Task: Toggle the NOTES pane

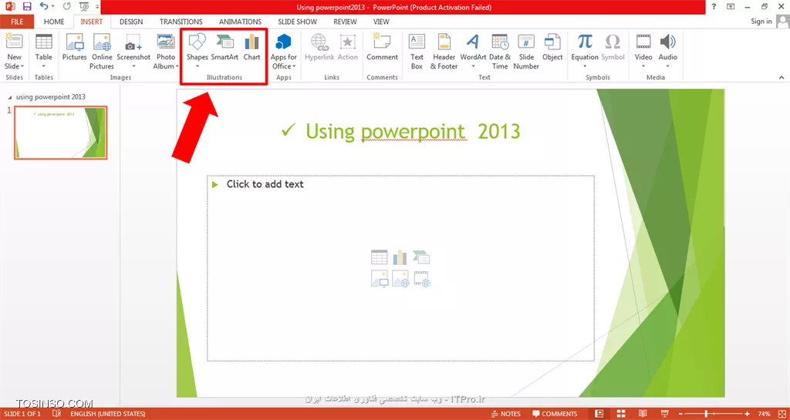Action: (x=506, y=414)
